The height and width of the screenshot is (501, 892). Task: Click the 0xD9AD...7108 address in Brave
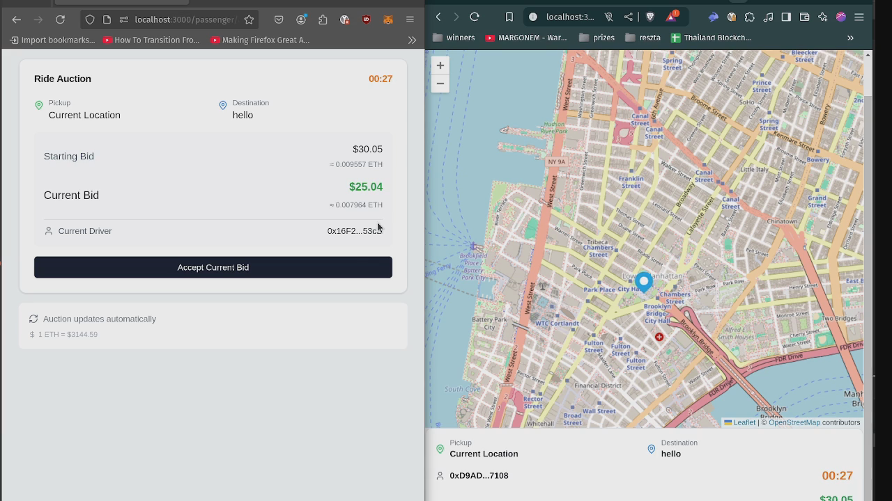(x=479, y=476)
